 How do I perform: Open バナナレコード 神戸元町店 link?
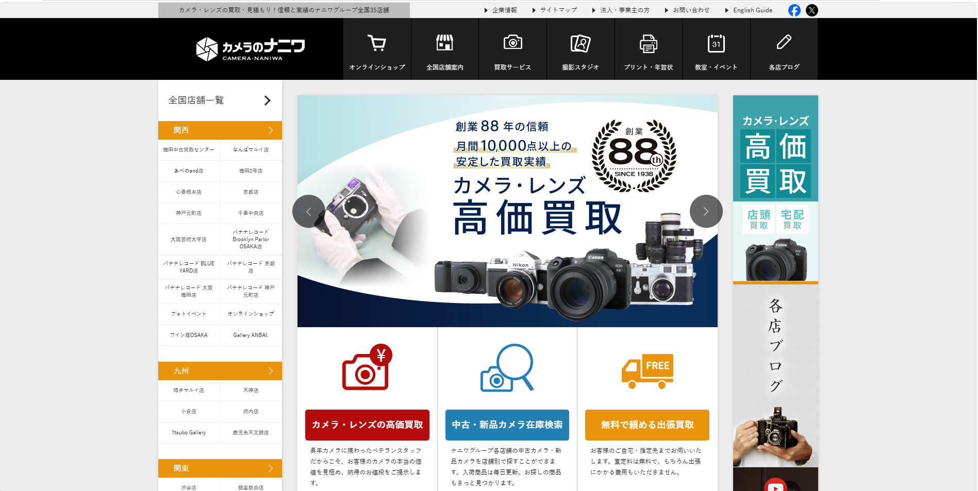251,292
